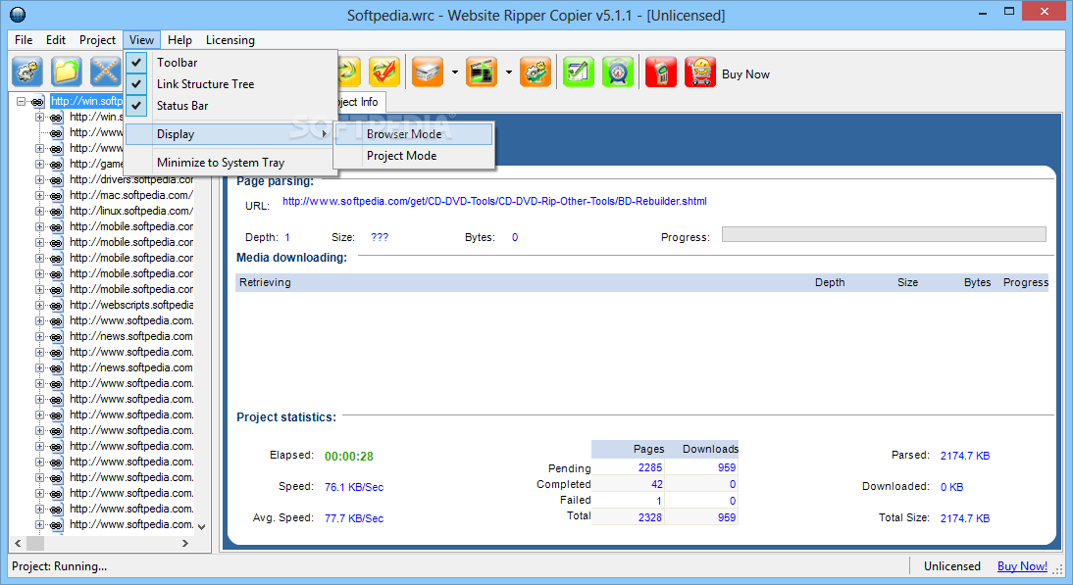Click the link icon beside the http://game row

[56, 165]
